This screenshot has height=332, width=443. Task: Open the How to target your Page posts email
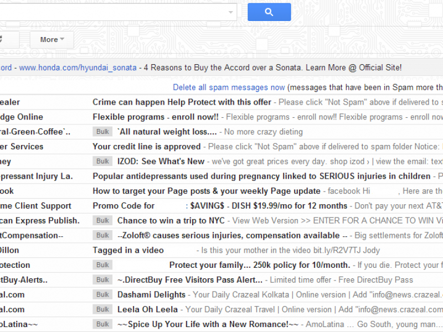click(x=207, y=191)
